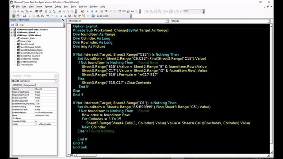Viewport: 283px width, 159px height.
Task: Expand VBAProject (Bill-May-23.xlsx) node
Action: (11, 30)
